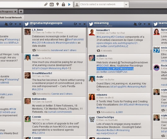Click the JL3001 retweeter link
Screen dimensions: 167x139
[119, 112]
